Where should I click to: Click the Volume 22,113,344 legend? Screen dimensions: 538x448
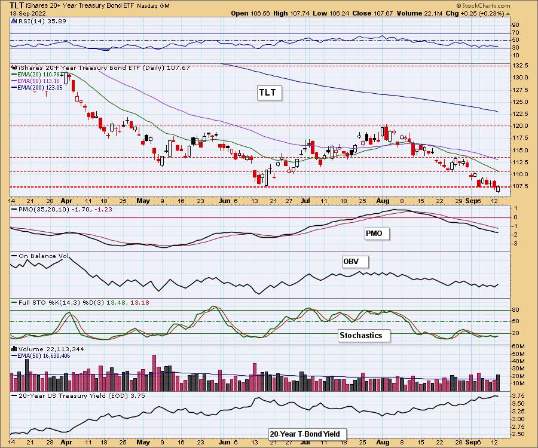(x=47, y=349)
